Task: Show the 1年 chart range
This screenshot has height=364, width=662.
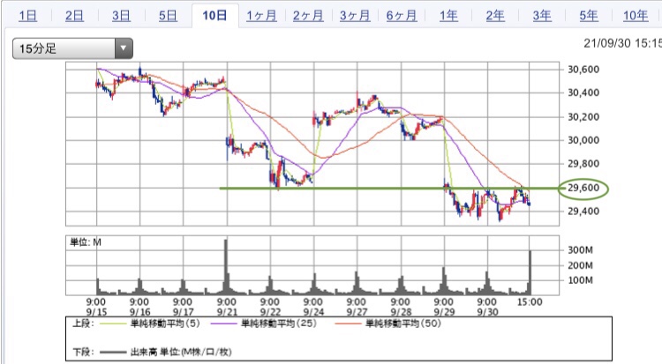Action: (x=448, y=16)
